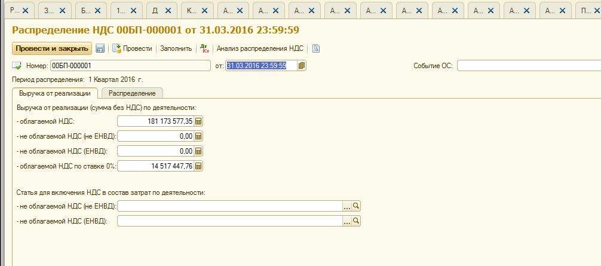601x266 pixels.
Task: Switch to the Распределение tab
Action: tap(132, 93)
